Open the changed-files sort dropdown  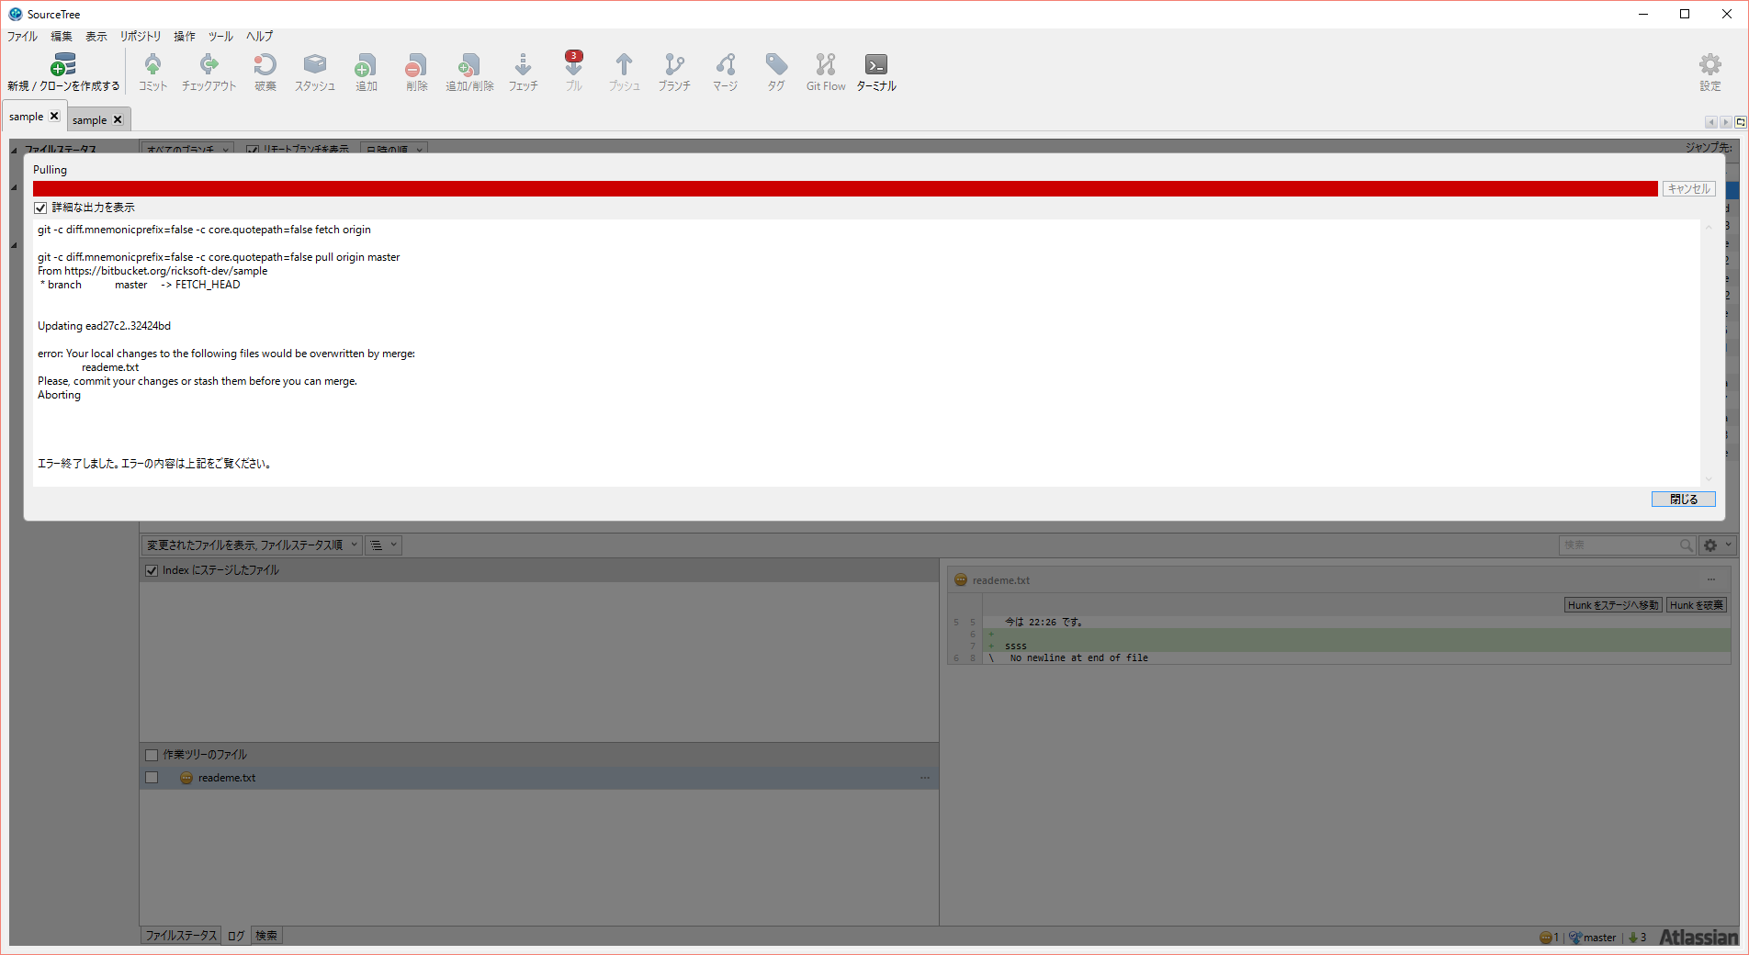click(252, 545)
